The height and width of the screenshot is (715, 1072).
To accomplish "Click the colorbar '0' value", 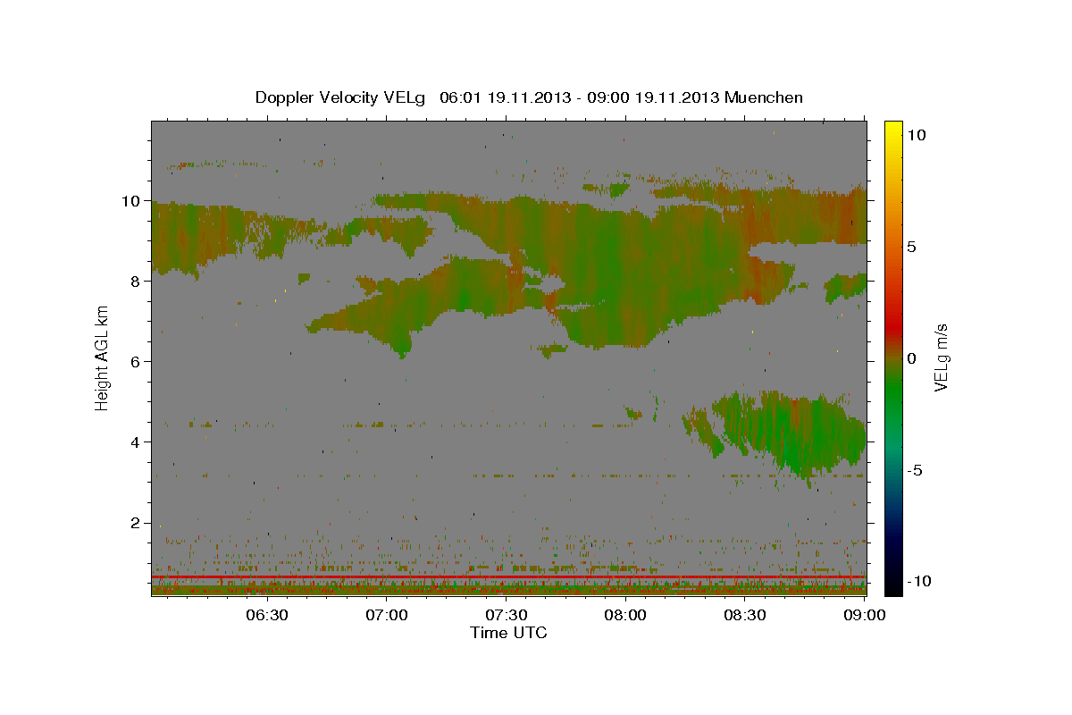I will 911,358.
